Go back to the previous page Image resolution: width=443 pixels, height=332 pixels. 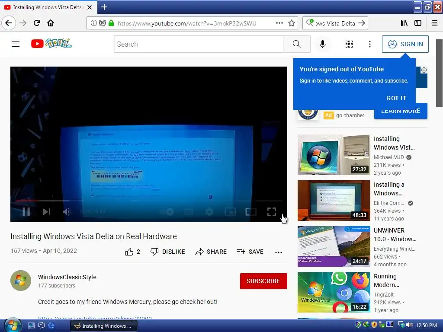pyautogui.click(x=9, y=23)
